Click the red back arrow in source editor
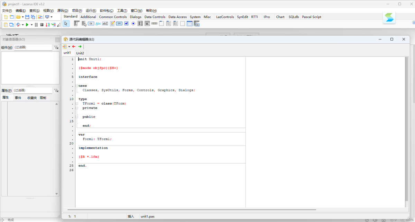The width and height of the screenshot is (415, 222). [74, 46]
